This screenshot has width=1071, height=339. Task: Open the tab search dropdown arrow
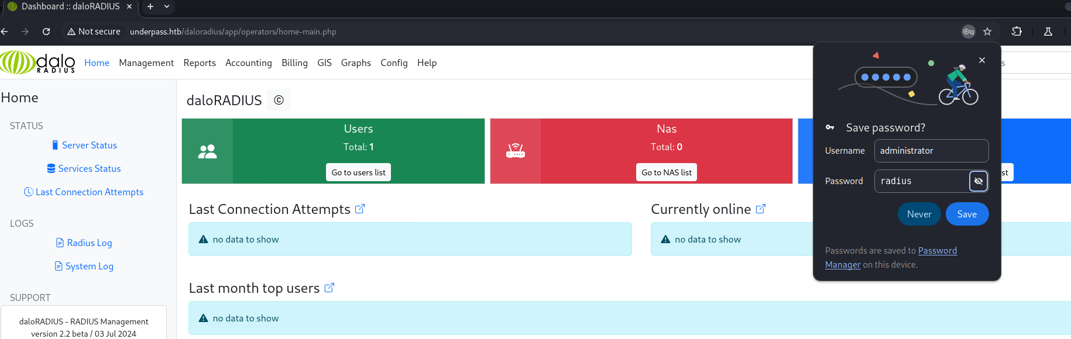tap(167, 6)
